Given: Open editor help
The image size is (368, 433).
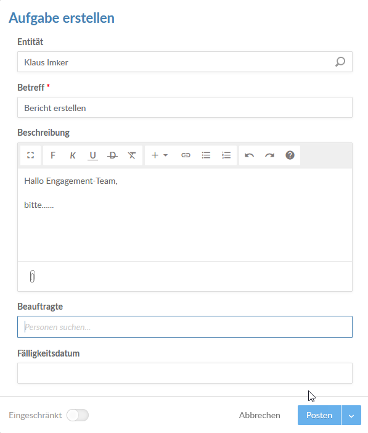Looking at the screenshot, I should coord(290,155).
